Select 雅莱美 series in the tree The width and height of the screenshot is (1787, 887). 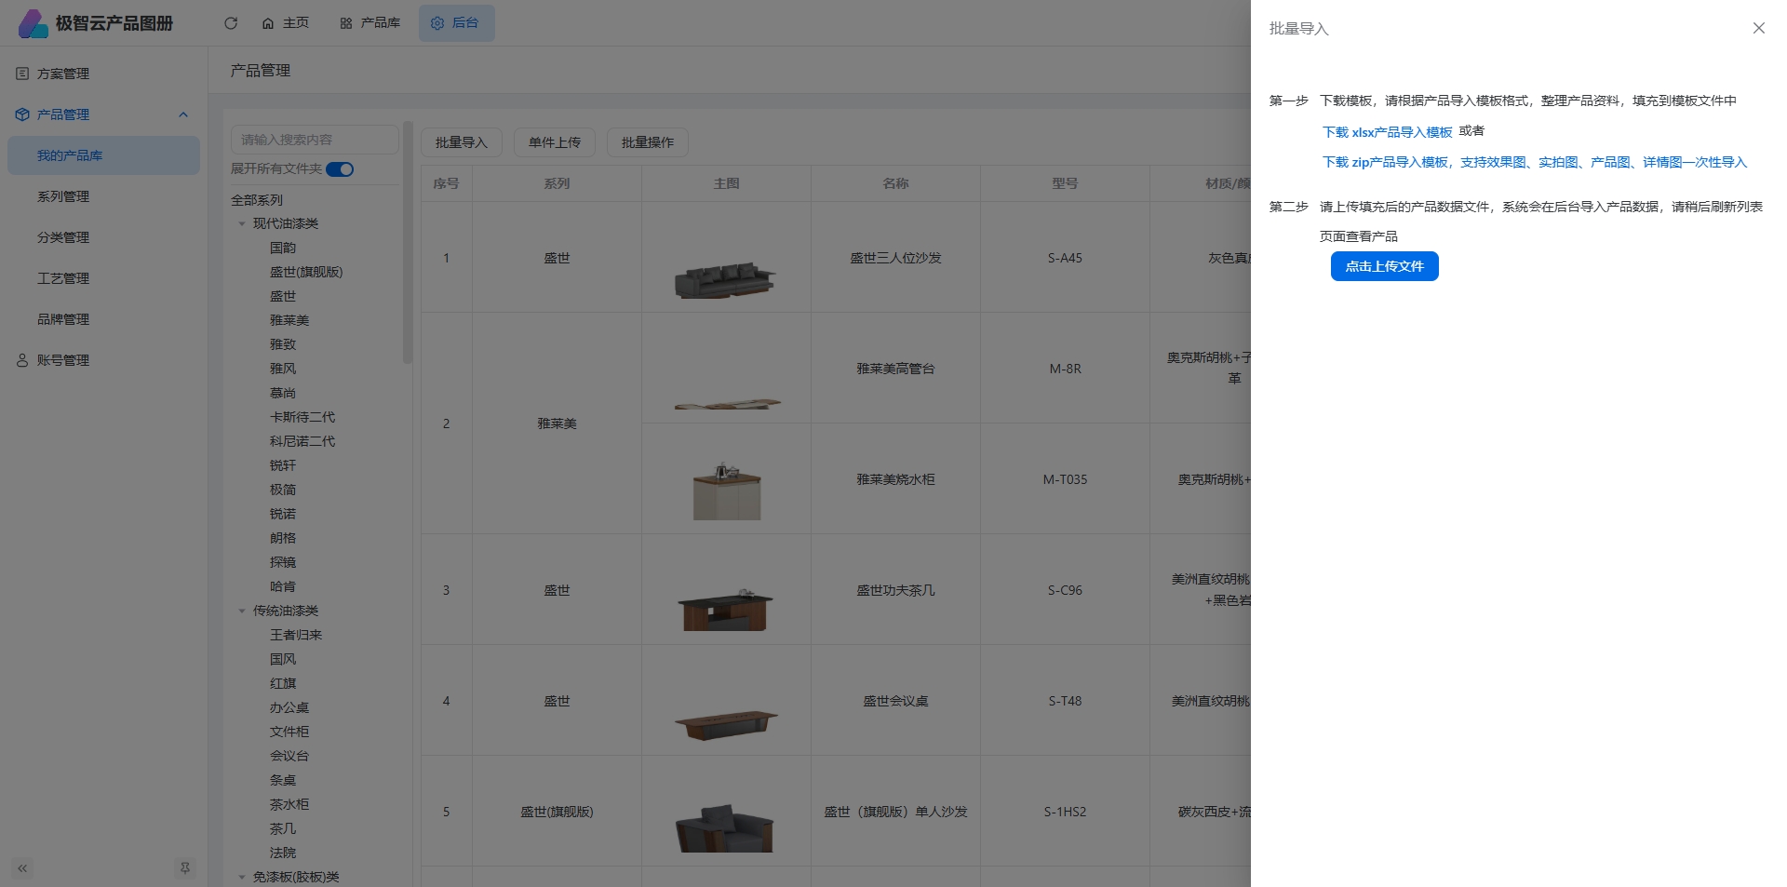(289, 320)
